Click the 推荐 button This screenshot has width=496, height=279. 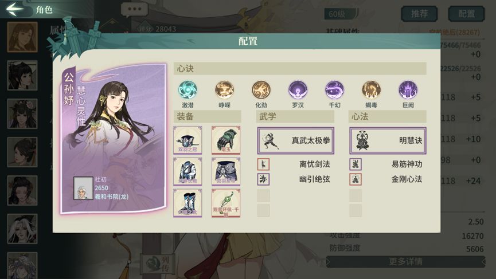pyautogui.click(x=419, y=14)
